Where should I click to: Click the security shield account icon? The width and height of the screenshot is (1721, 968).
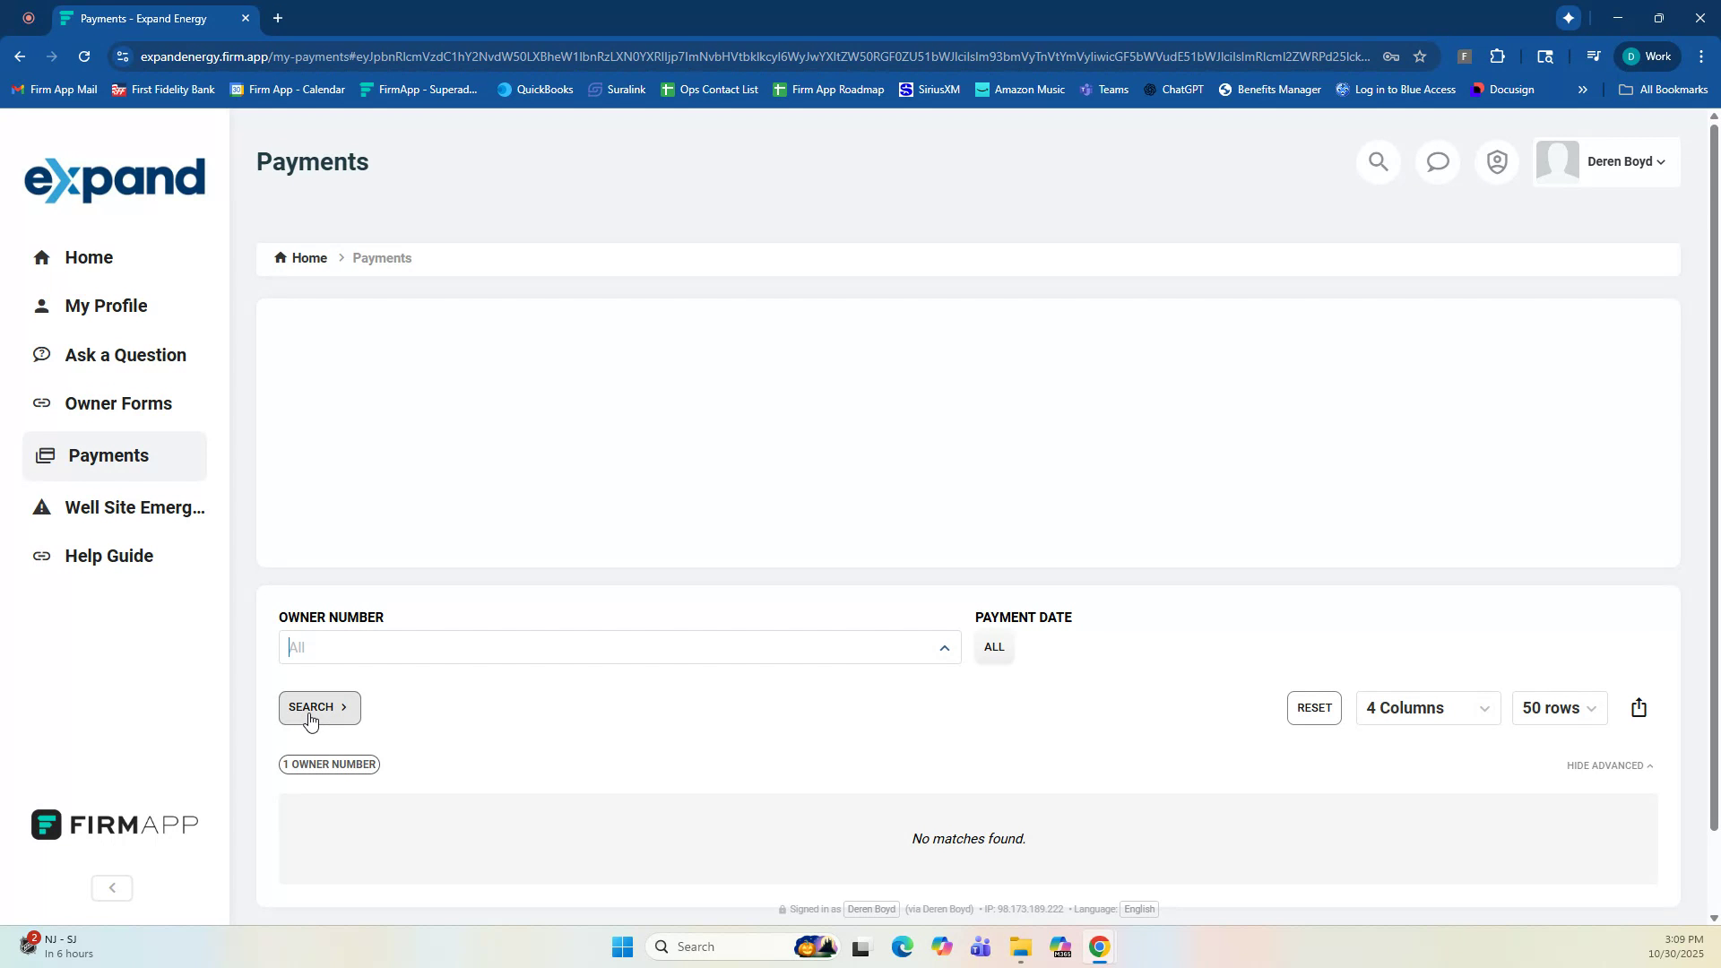1497,161
